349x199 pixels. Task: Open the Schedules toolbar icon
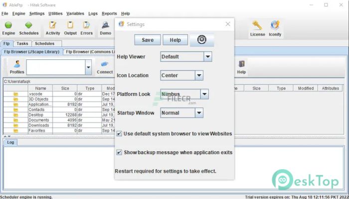pos(29,28)
